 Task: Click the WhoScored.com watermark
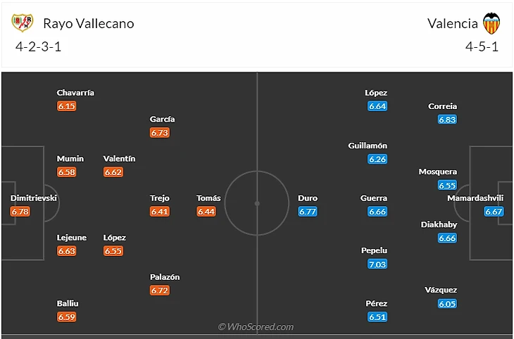coord(256,327)
